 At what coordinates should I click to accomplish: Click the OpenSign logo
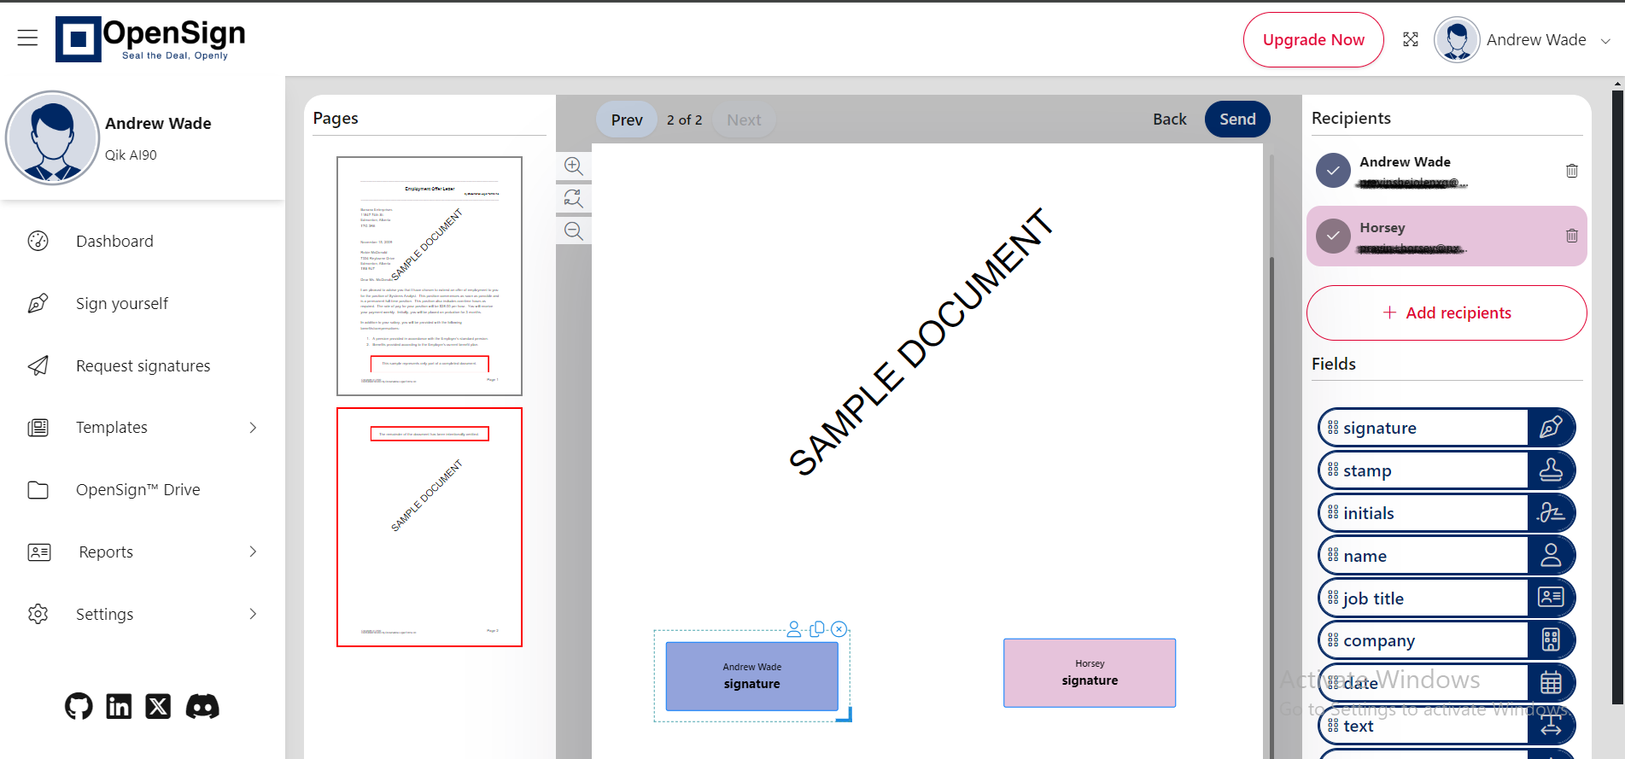(x=150, y=39)
